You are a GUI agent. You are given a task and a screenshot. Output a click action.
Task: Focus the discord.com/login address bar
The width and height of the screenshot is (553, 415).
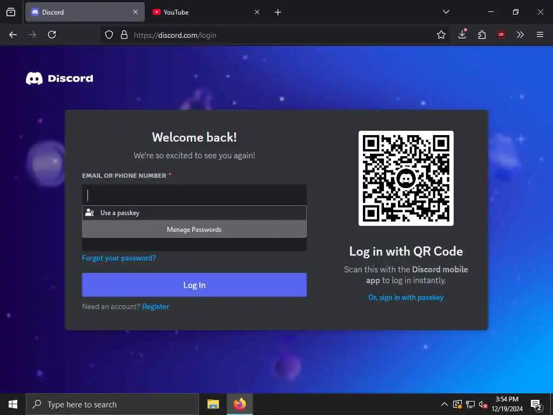tap(275, 35)
